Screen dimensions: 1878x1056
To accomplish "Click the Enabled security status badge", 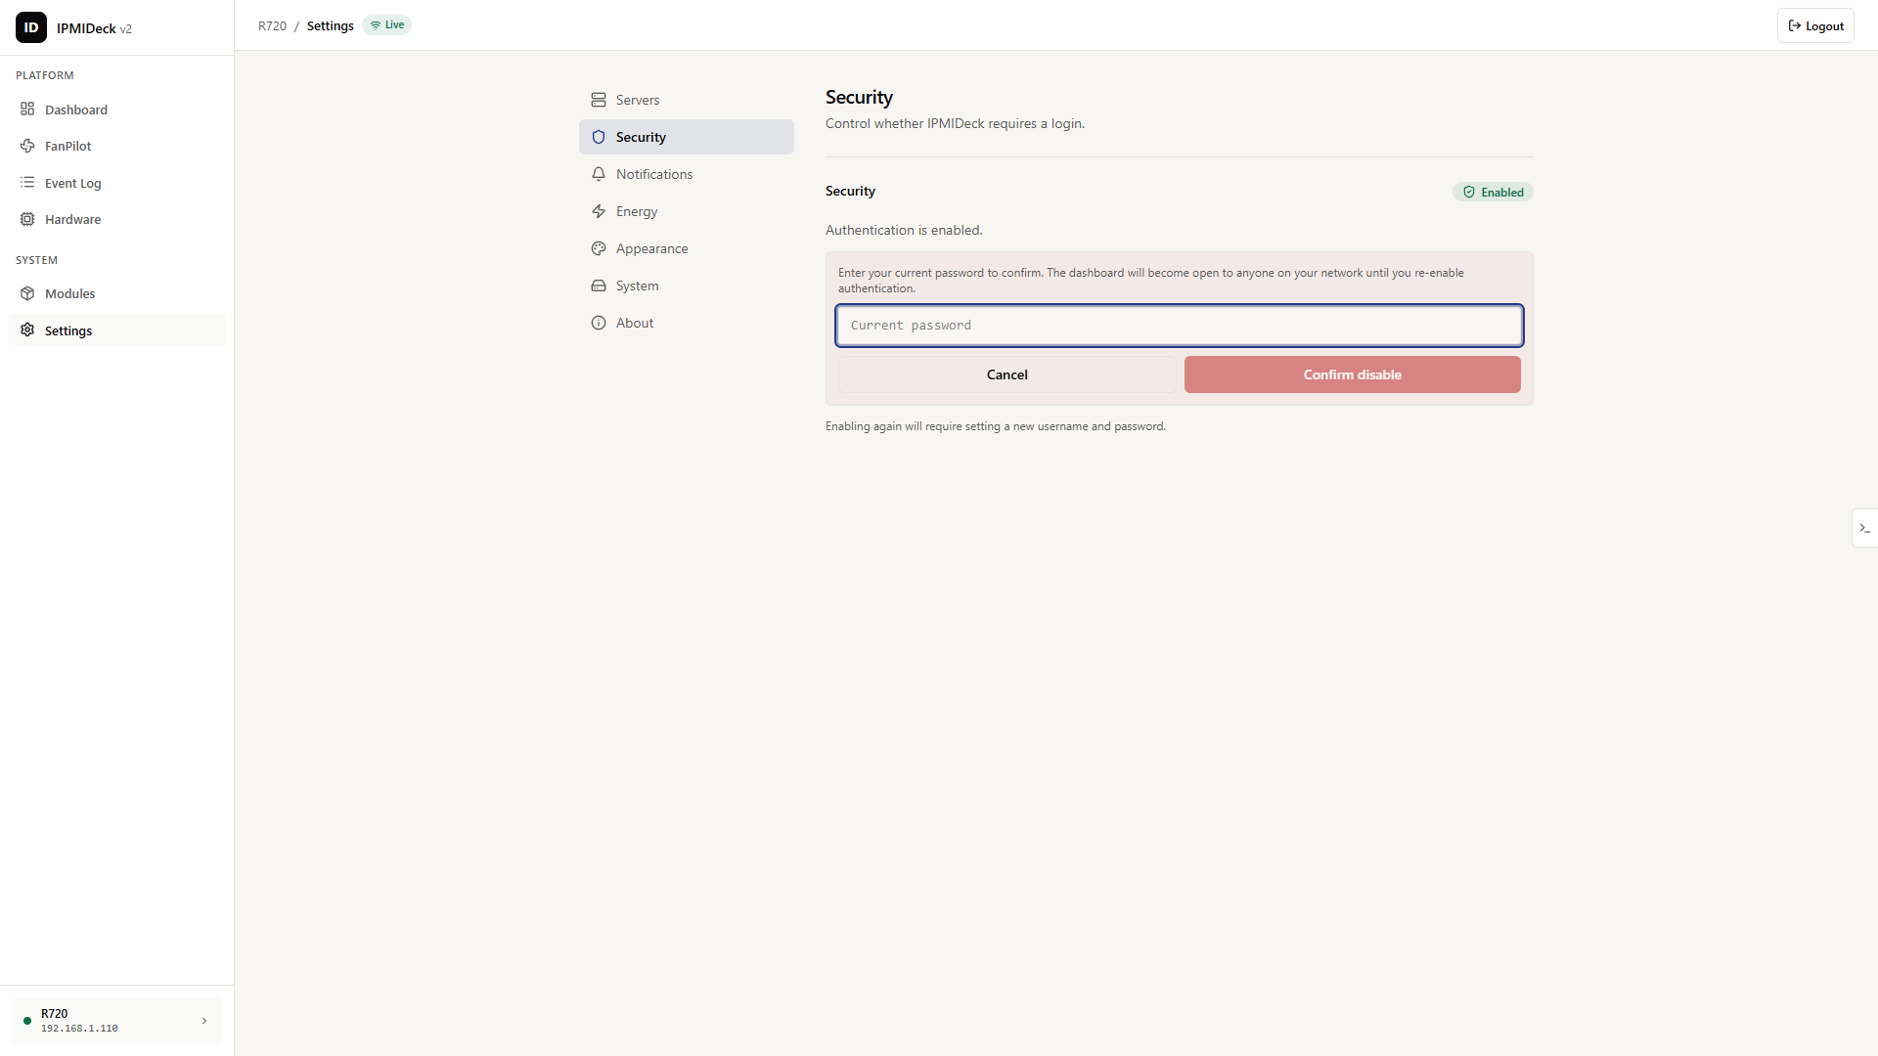I will coord(1493,193).
